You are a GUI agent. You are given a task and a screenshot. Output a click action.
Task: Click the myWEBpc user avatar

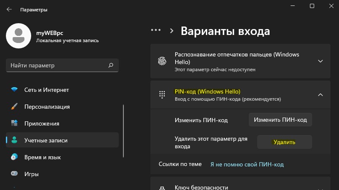pyautogui.click(x=19, y=36)
